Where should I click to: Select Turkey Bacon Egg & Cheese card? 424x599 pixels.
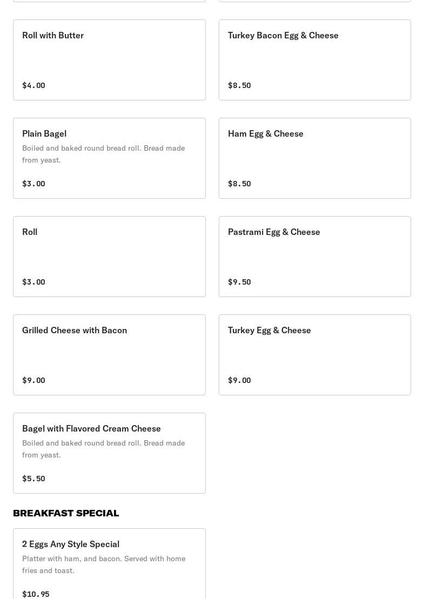point(314,59)
